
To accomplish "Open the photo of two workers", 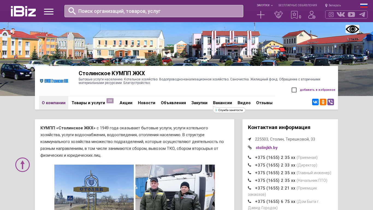I will coord(175,187).
